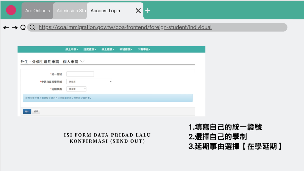Open the 進度查詢 menu

pos(90,50)
